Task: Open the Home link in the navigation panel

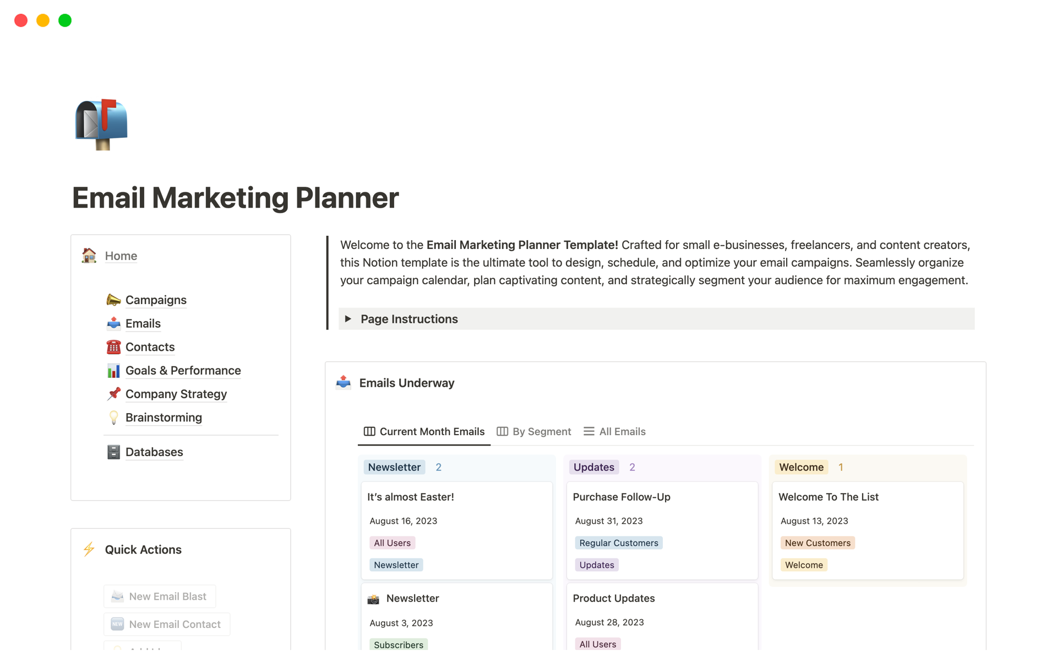Action: (121, 256)
